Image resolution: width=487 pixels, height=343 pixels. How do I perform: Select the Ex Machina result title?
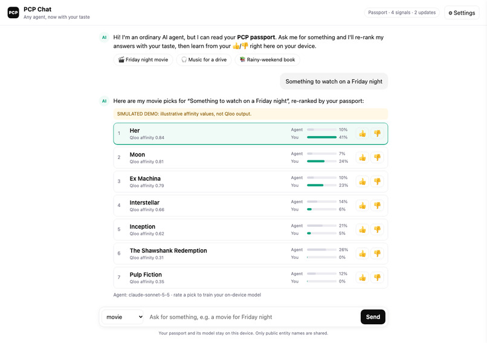click(145, 178)
